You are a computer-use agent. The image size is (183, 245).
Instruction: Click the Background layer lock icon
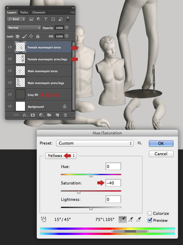tap(64, 107)
